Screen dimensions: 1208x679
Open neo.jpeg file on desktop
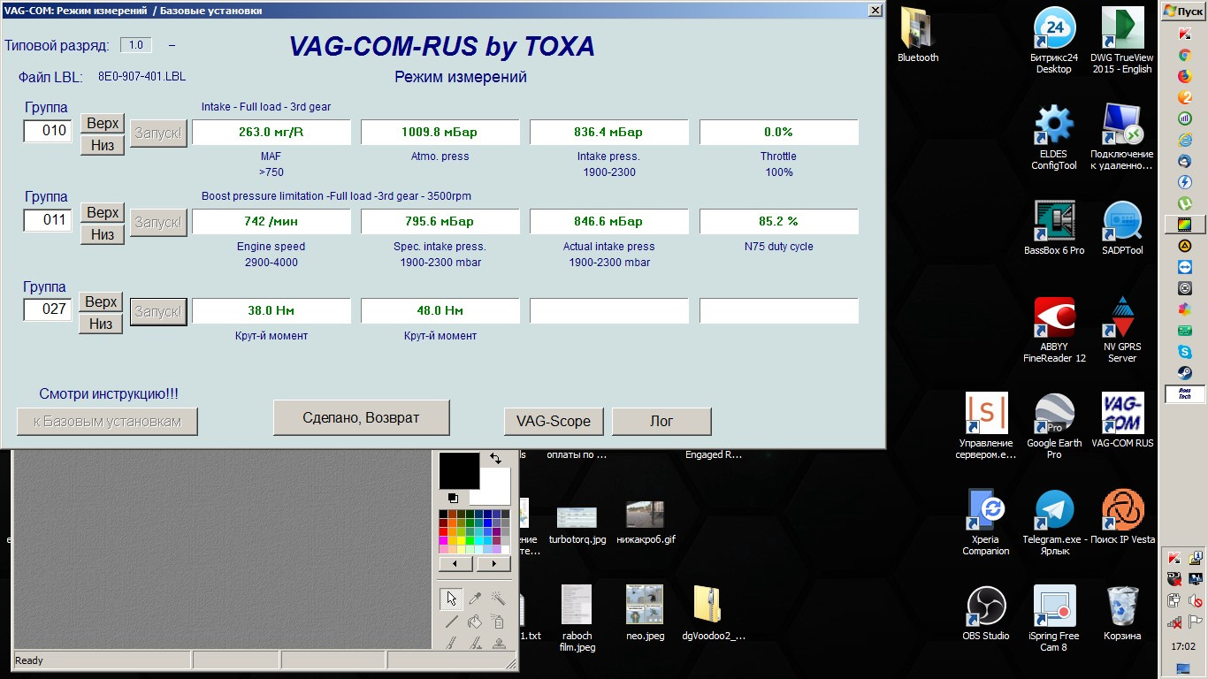(x=645, y=614)
